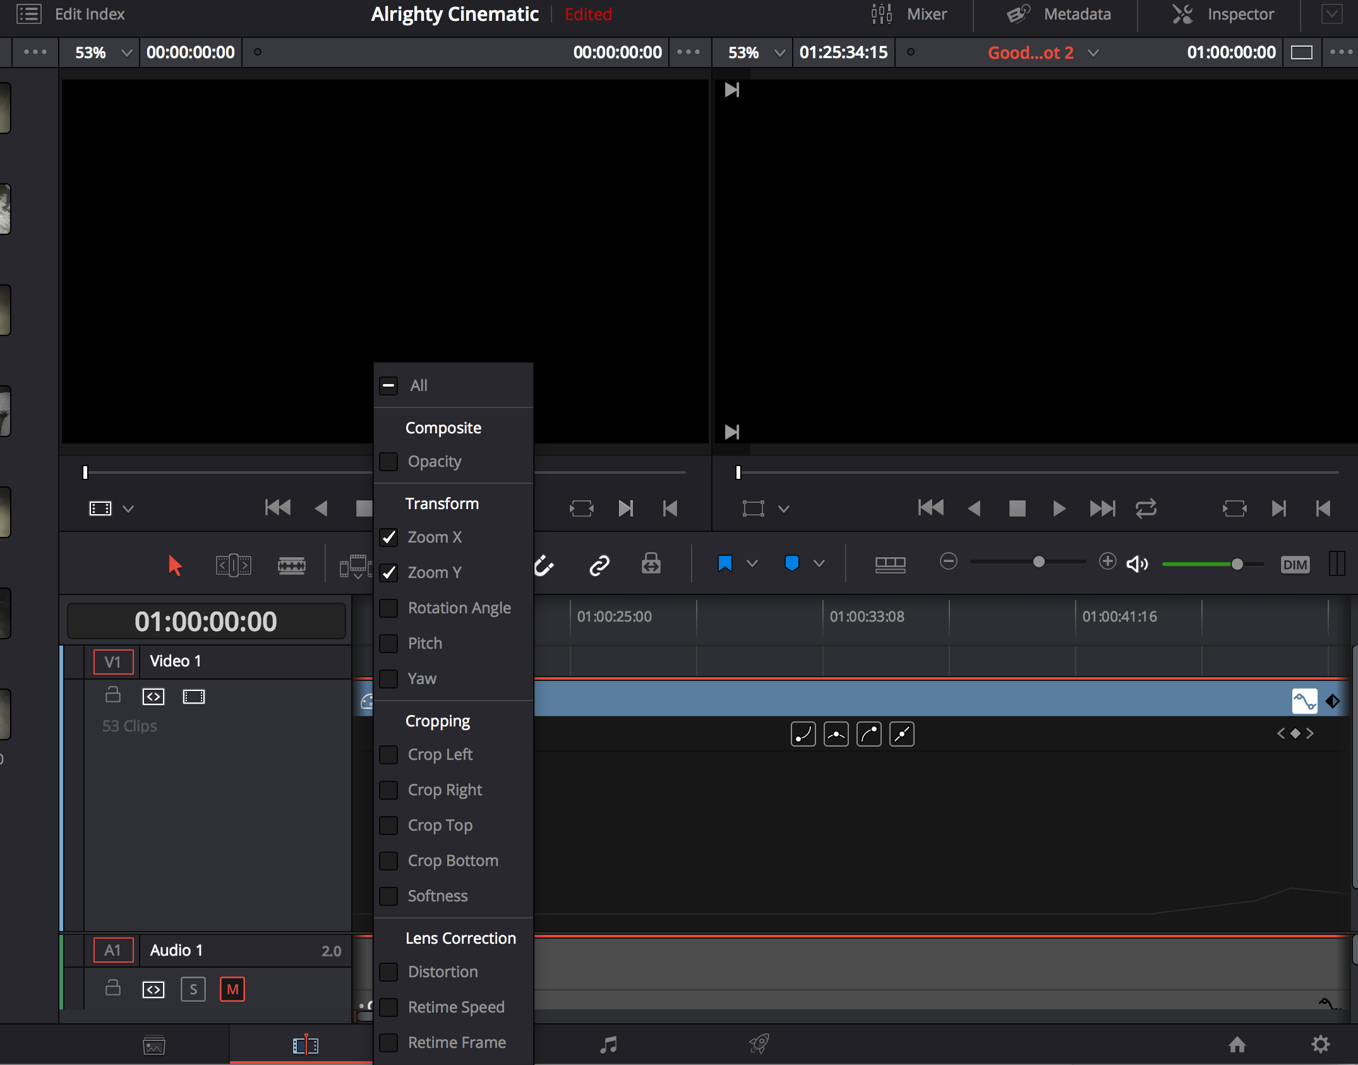Viewport: 1358px width, 1065px height.
Task: Click the Edit Index panel icon
Action: coord(28,13)
